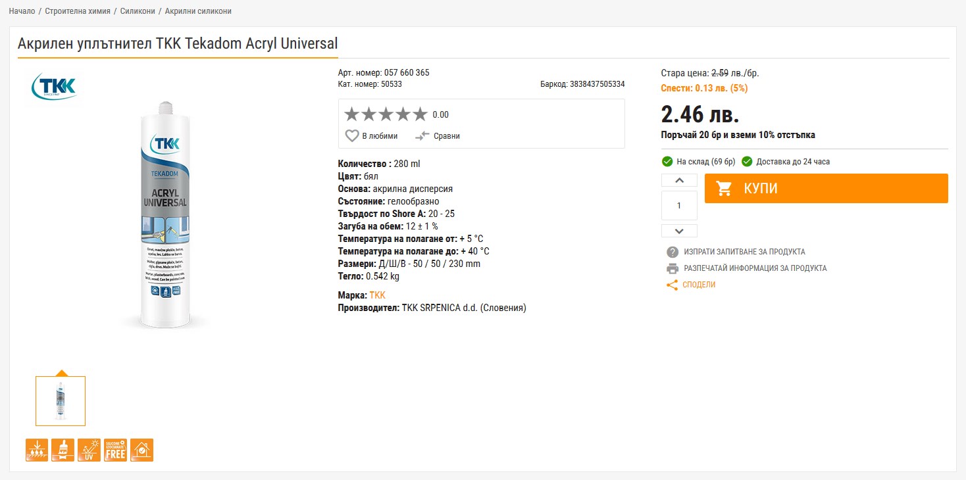Open Акрилни силикони breadcrumb
The image size is (966, 480).
(198, 11)
